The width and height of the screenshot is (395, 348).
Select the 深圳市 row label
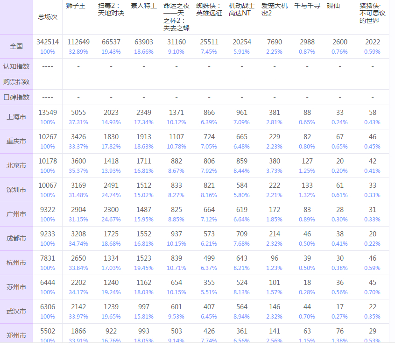[x=16, y=190]
